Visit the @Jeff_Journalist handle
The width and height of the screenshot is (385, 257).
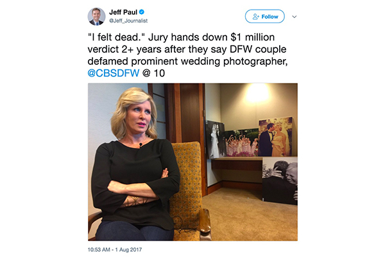click(128, 21)
